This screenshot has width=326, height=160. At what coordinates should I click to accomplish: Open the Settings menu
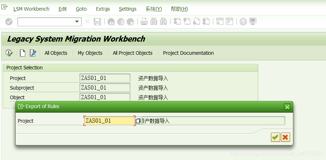tap(127, 9)
